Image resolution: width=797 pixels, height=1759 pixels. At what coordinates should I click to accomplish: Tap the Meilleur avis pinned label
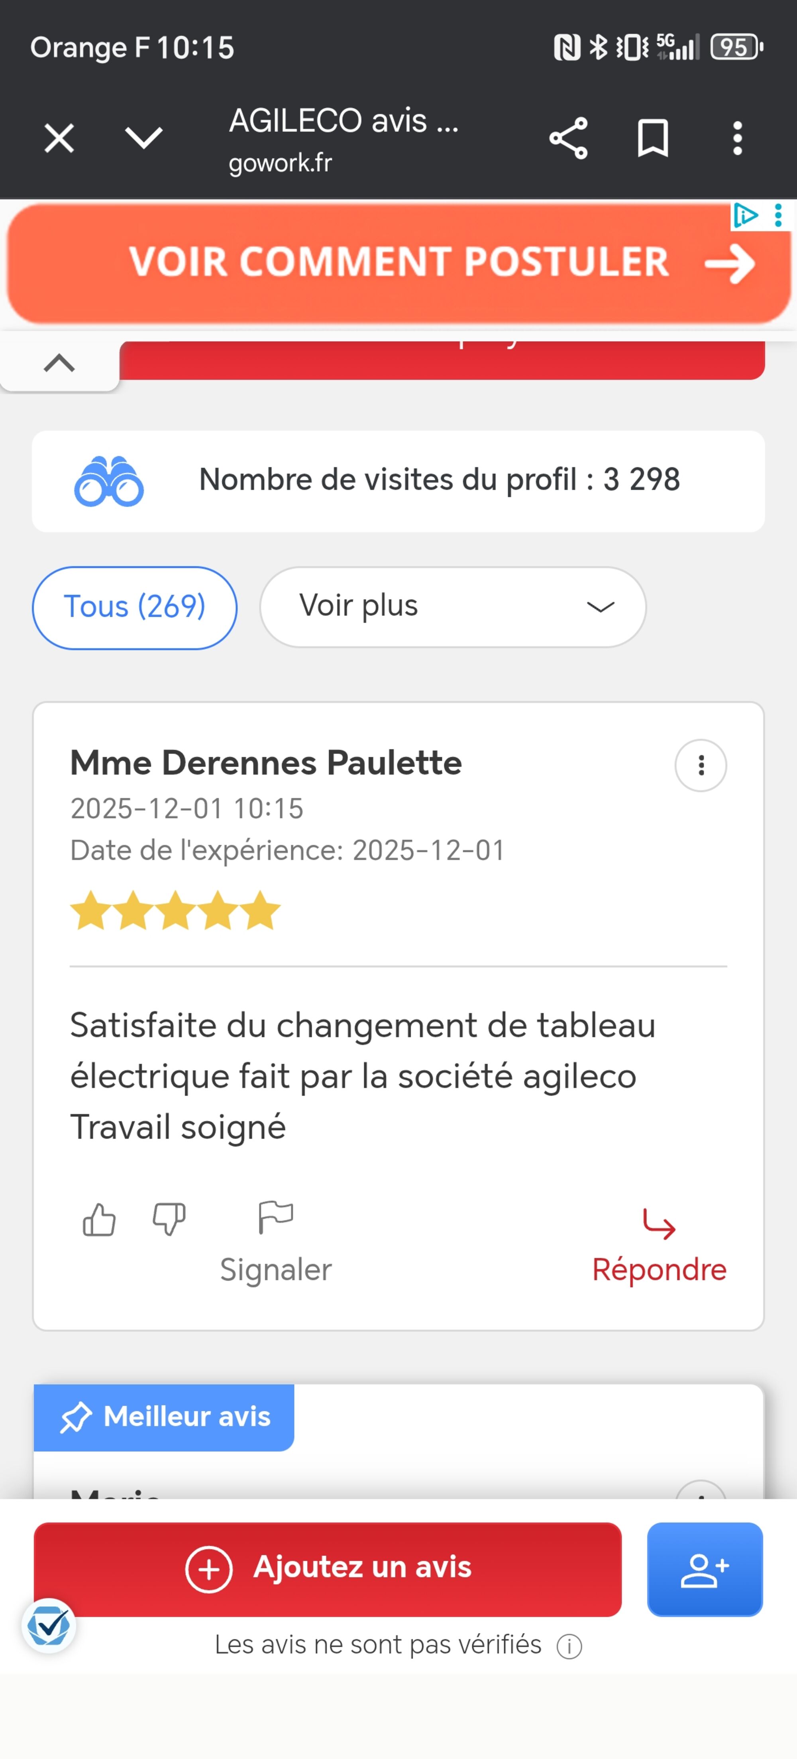165,1417
